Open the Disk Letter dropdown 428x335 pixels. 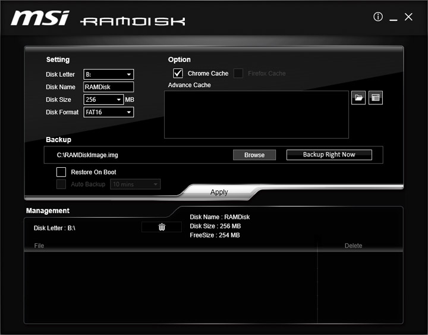(109, 74)
